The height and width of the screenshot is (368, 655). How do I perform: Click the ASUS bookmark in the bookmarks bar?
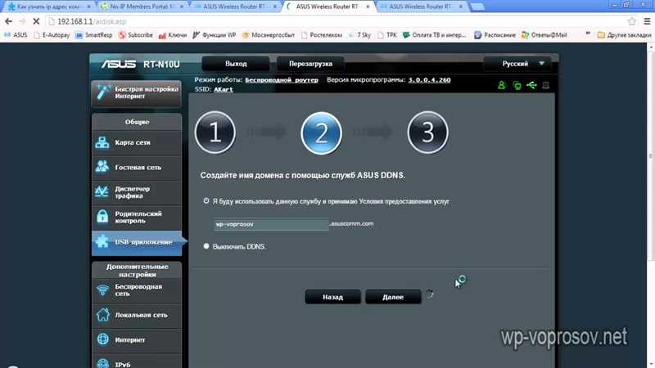[x=16, y=35]
